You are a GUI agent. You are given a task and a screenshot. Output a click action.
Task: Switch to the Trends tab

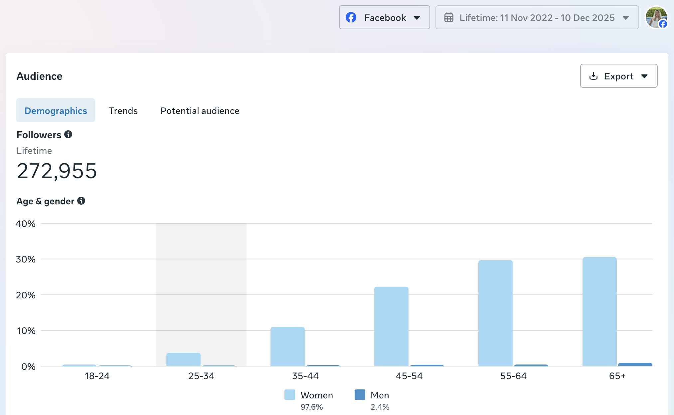123,111
